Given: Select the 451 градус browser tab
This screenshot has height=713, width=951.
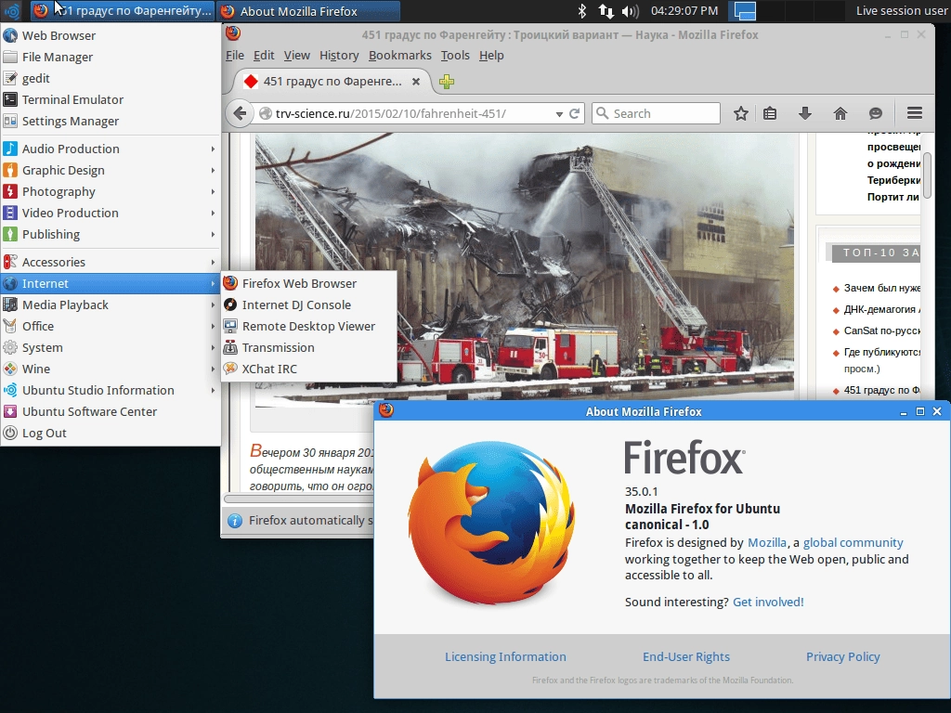Looking at the screenshot, I should coord(332,82).
